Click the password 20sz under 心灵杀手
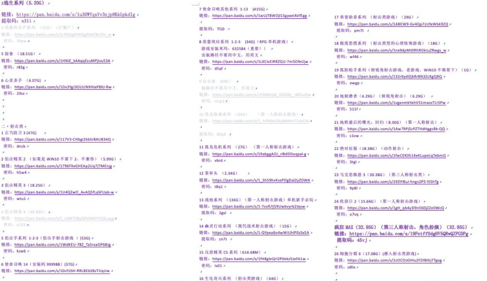 coord(20,93)
